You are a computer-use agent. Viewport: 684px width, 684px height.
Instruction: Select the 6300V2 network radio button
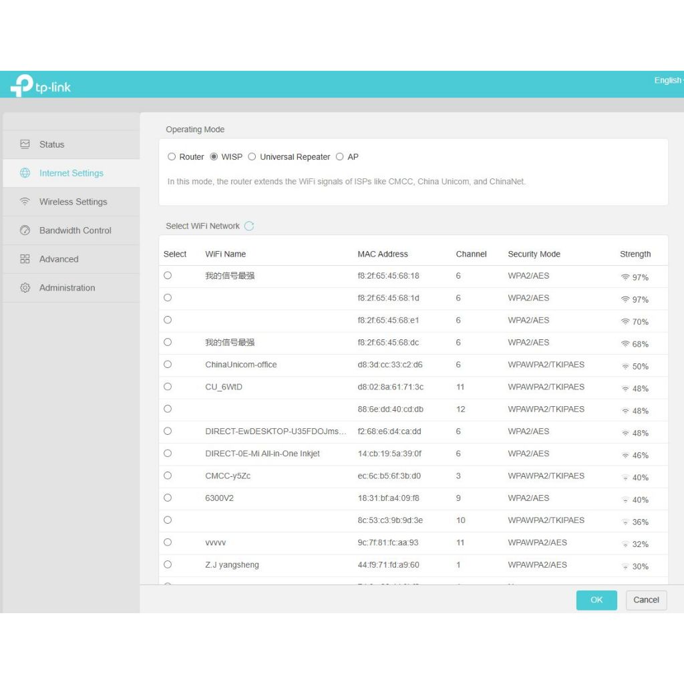(x=168, y=498)
